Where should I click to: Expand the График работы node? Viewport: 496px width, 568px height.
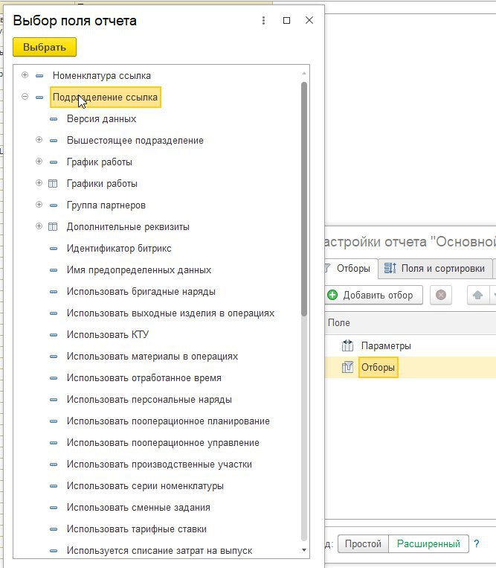coord(39,162)
